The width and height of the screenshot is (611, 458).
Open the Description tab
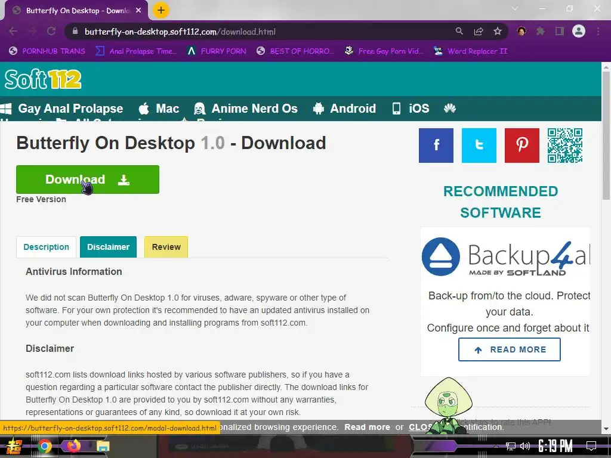[46, 247]
